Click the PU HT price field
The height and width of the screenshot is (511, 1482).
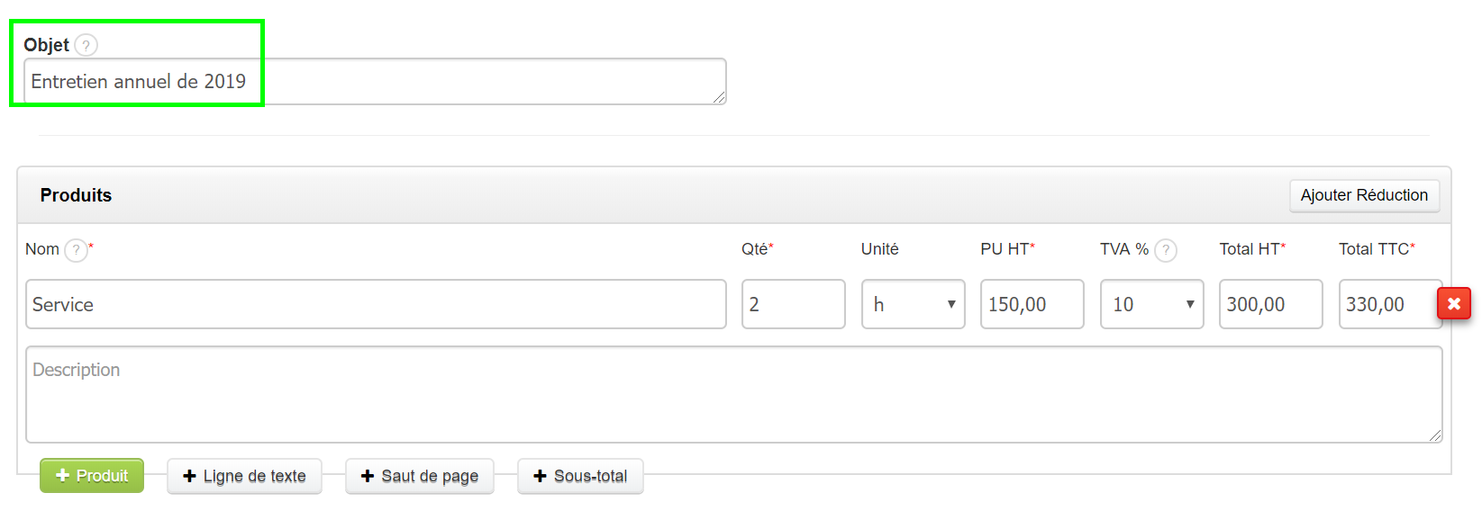(x=1032, y=304)
